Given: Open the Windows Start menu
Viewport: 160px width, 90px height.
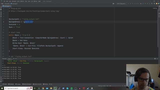Looking at the screenshot, I should point(2,88).
